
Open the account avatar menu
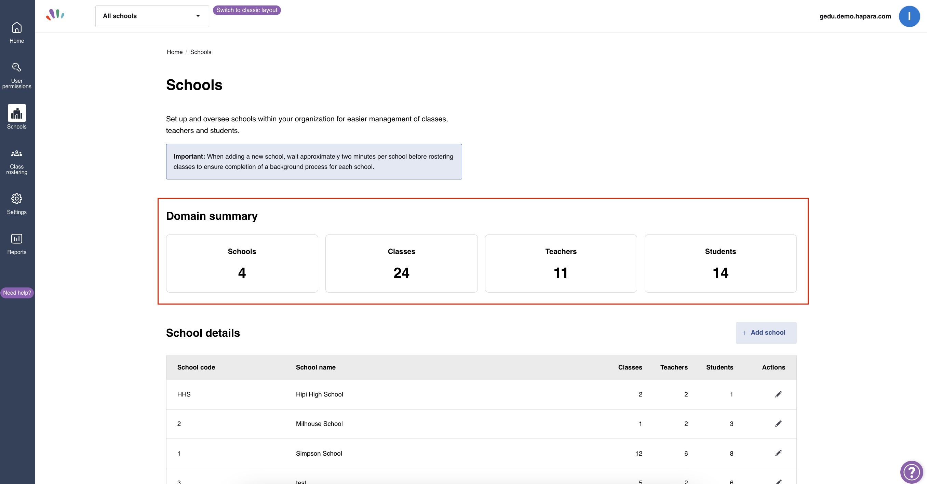909,16
